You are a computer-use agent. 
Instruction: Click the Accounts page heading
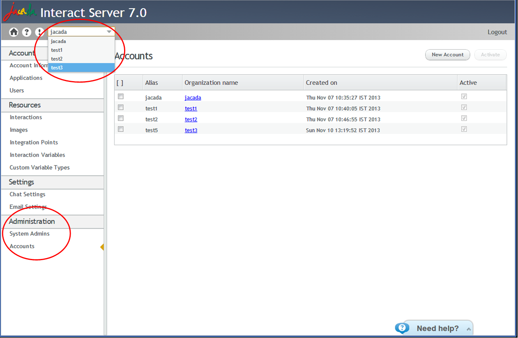134,56
